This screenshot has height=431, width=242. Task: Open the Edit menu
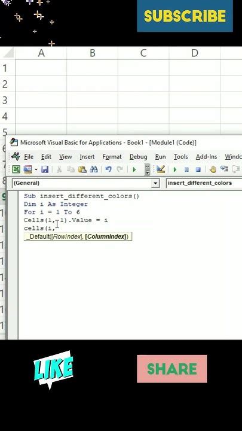pyautogui.click(x=46, y=157)
